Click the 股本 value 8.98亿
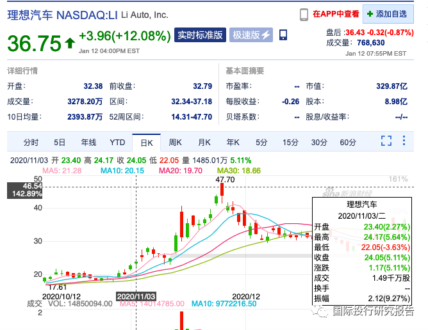This screenshot has width=428, height=330. 396,102
